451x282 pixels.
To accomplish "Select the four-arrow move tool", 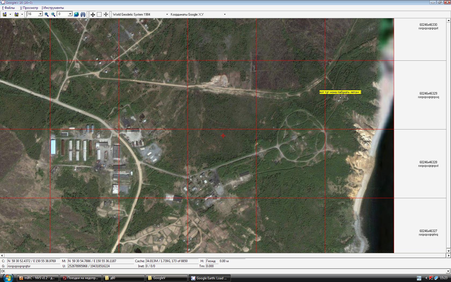I will click(93, 15).
